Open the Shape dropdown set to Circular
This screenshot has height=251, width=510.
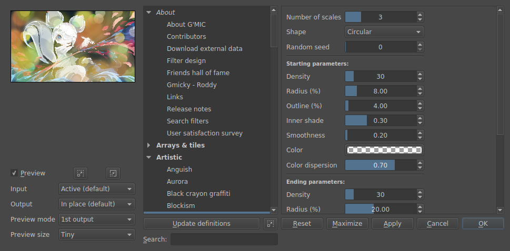point(384,32)
